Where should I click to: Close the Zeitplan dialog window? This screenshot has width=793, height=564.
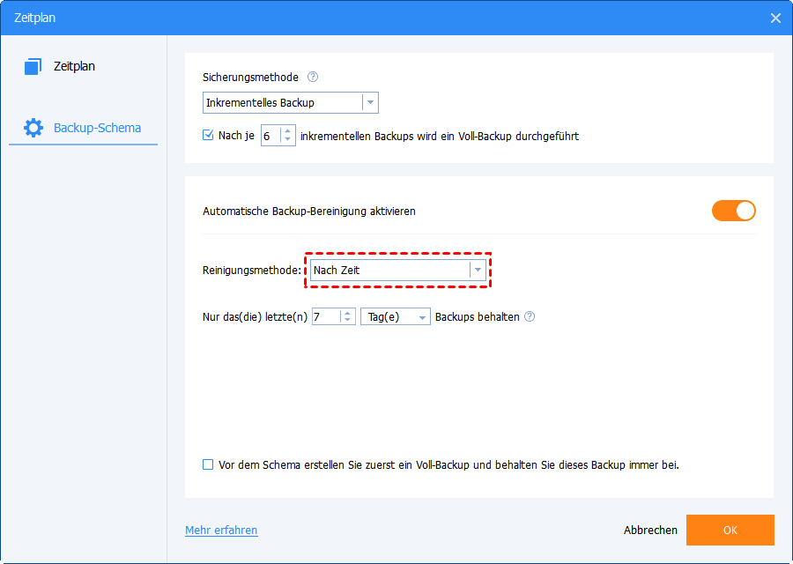(775, 18)
